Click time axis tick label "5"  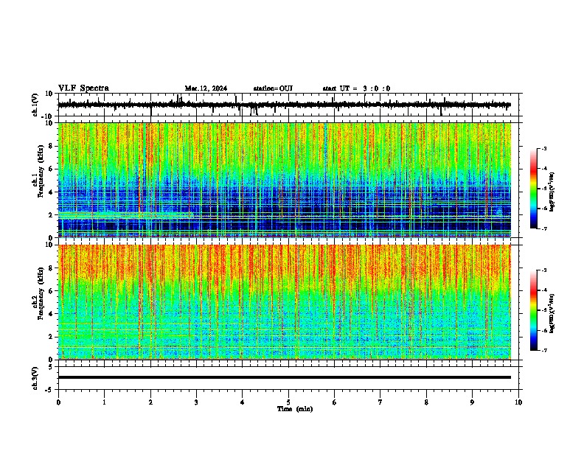(x=288, y=402)
